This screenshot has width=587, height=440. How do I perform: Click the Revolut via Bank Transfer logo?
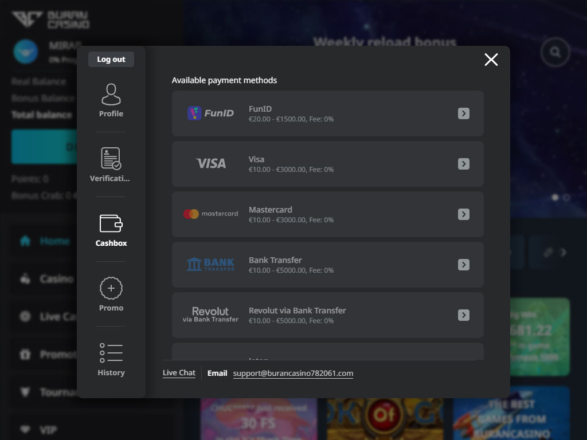pos(210,315)
